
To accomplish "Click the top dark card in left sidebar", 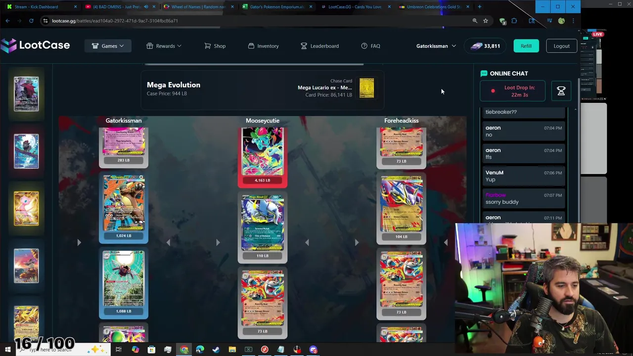I will pyautogui.click(x=26, y=93).
